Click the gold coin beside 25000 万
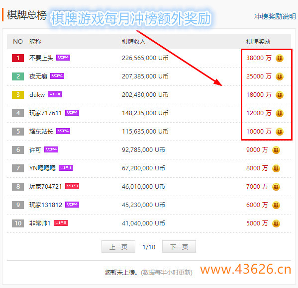Viewport: 298px width, 288px height. point(280,76)
